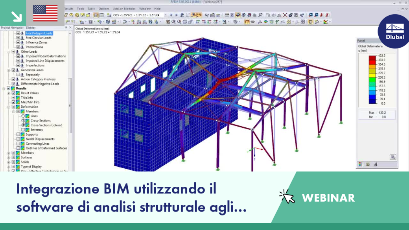Viewport: 409px width, 230px height.
Task: Select Free Polygon Loads tree item
Action: click(x=39, y=33)
